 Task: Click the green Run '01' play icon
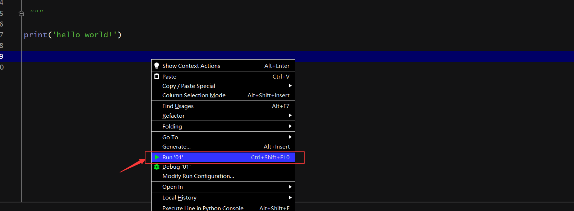[157, 157]
